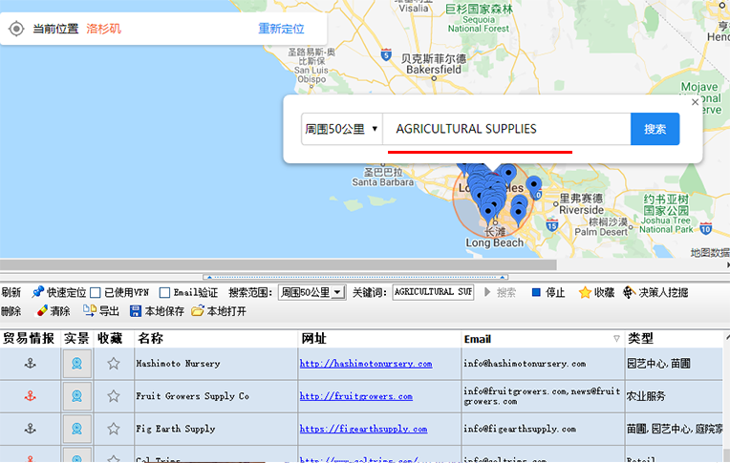730x463 pixels.
Task: Click the 快速定位 pin icon in toolbar
Action: [x=38, y=292]
